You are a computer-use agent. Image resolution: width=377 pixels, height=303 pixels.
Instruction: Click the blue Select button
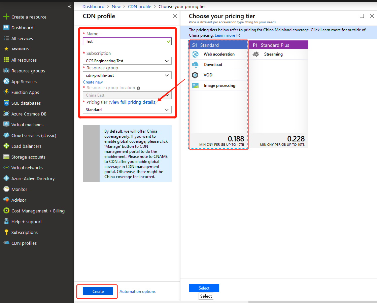coord(204,288)
